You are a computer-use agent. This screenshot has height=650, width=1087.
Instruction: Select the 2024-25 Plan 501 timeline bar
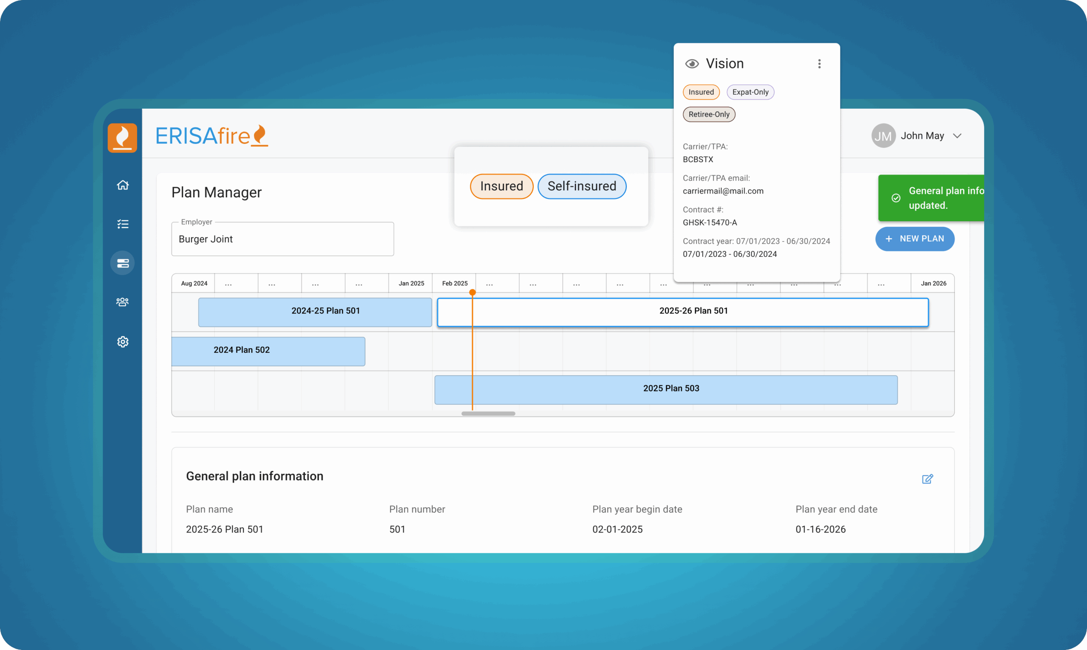point(315,312)
